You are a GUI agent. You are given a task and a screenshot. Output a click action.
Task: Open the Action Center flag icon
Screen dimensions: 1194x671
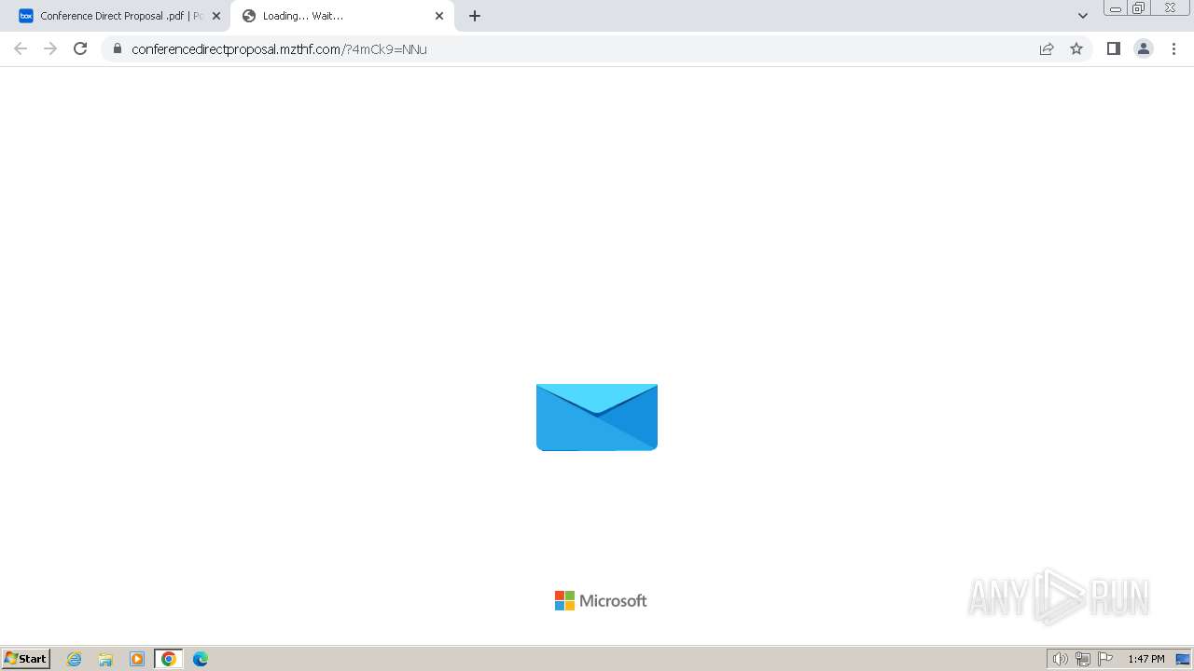[1105, 659]
